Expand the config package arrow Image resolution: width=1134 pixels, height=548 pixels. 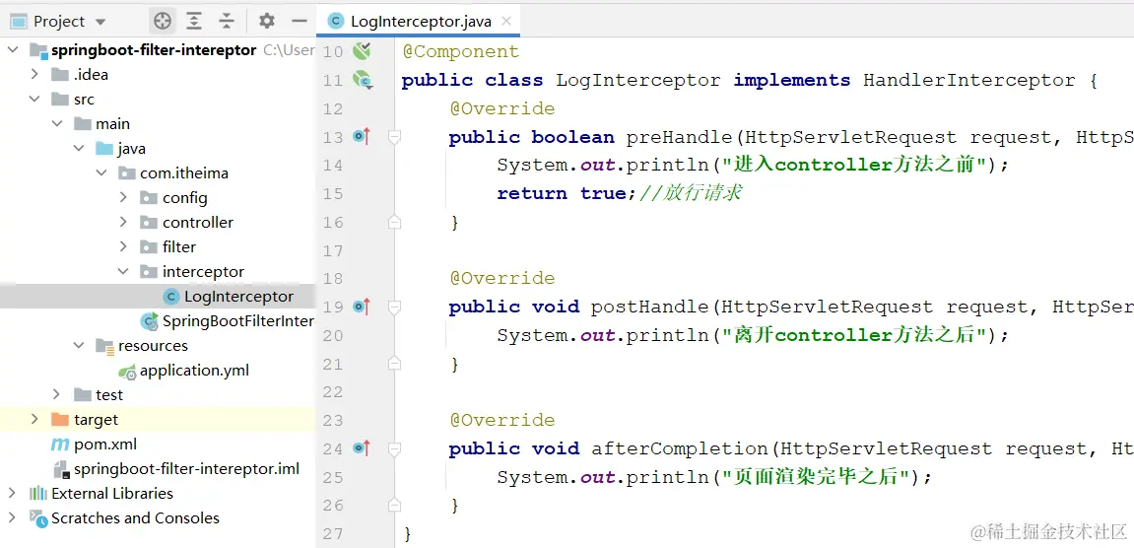tap(124, 198)
